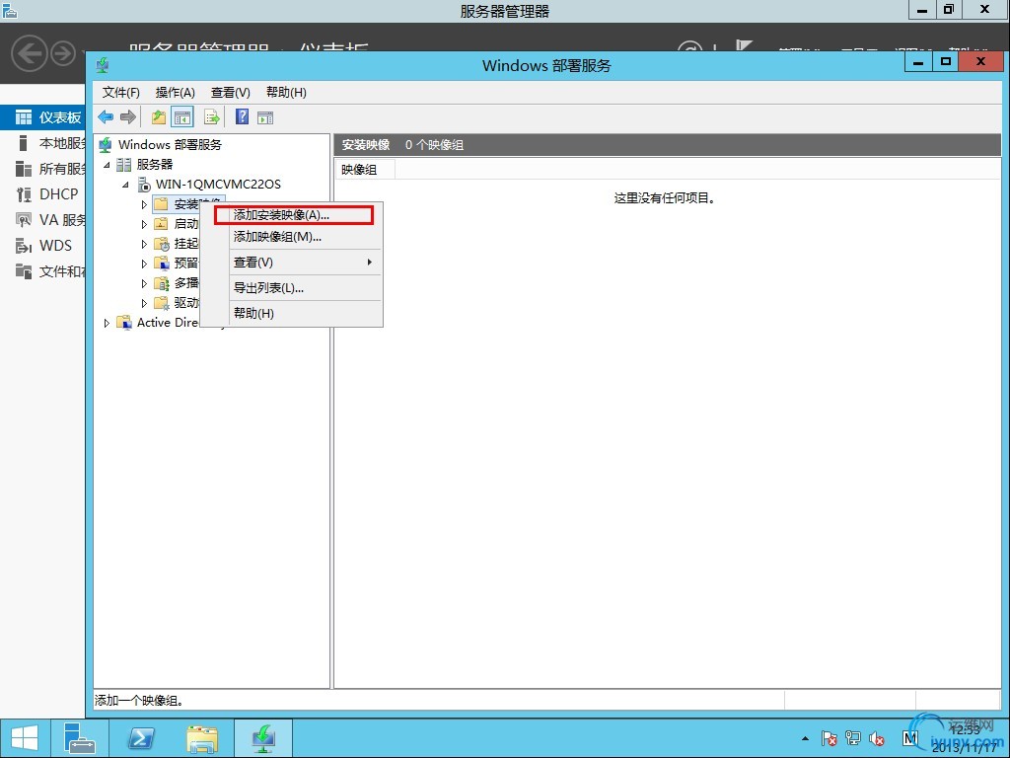Open File Explorer from the taskbar
The height and width of the screenshot is (758, 1010).
202,738
